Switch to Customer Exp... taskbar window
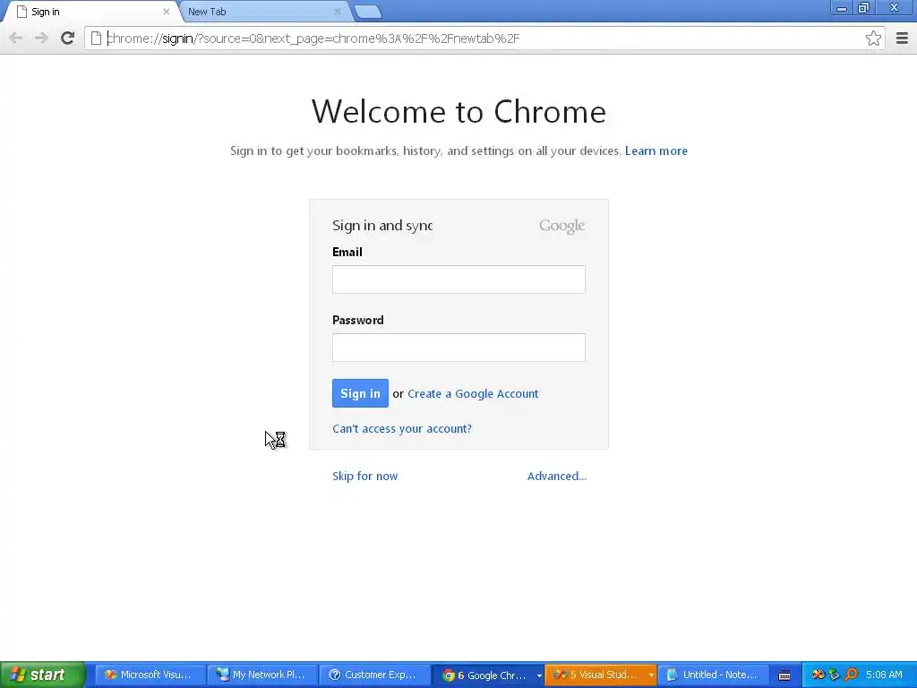Viewport: 917px width, 688px height. (375, 675)
